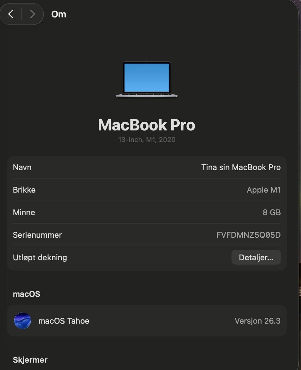The height and width of the screenshot is (370, 301).
Task: Click the macOS Tahoe round wallpaper icon
Action: coord(23,321)
